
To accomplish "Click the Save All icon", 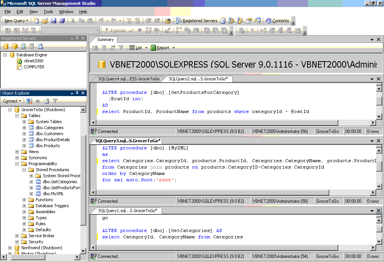I will click(62, 21).
